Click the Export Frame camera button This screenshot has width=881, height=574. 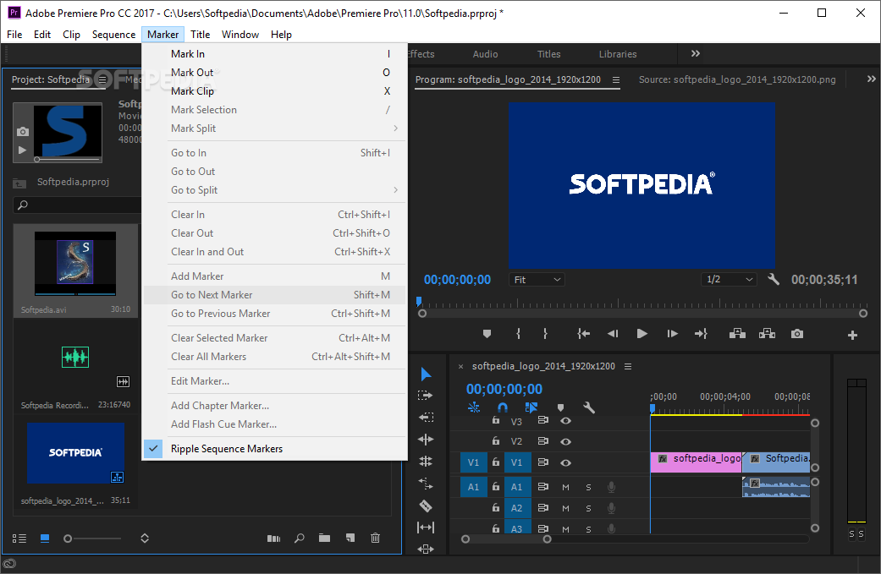(x=796, y=334)
